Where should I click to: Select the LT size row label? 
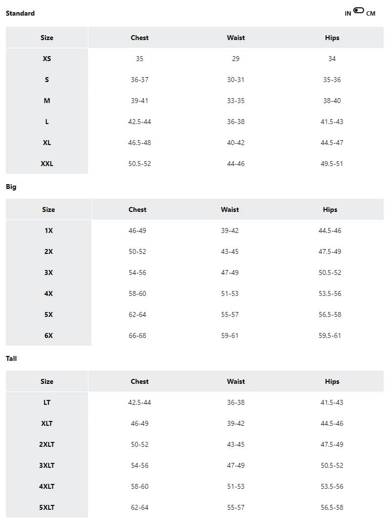click(x=47, y=402)
